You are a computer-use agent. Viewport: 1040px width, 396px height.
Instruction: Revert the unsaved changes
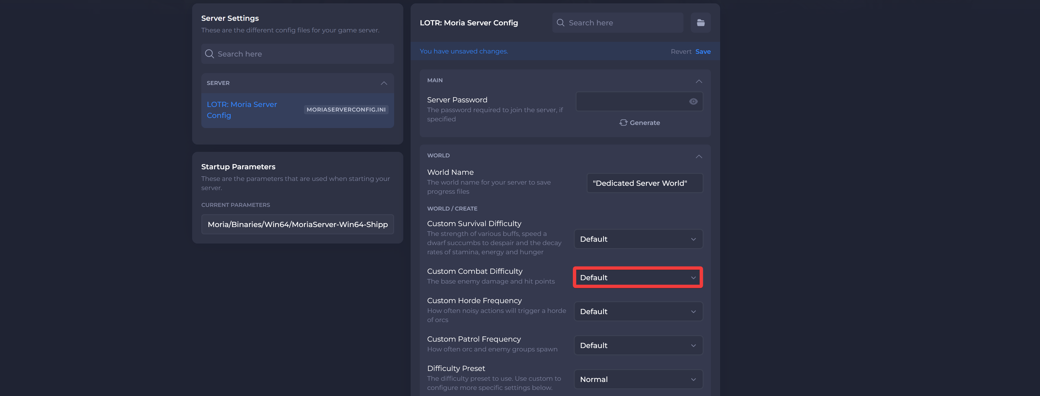pyautogui.click(x=681, y=51)
